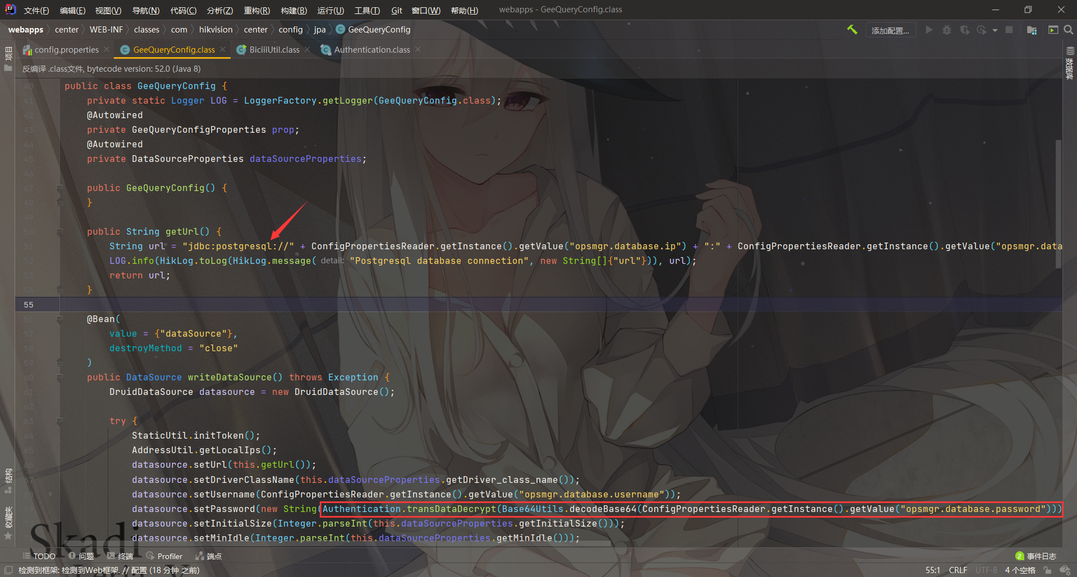1077x577 pixels.
Task: Close the BiciiiUtil.class tab
Action: 307,49
